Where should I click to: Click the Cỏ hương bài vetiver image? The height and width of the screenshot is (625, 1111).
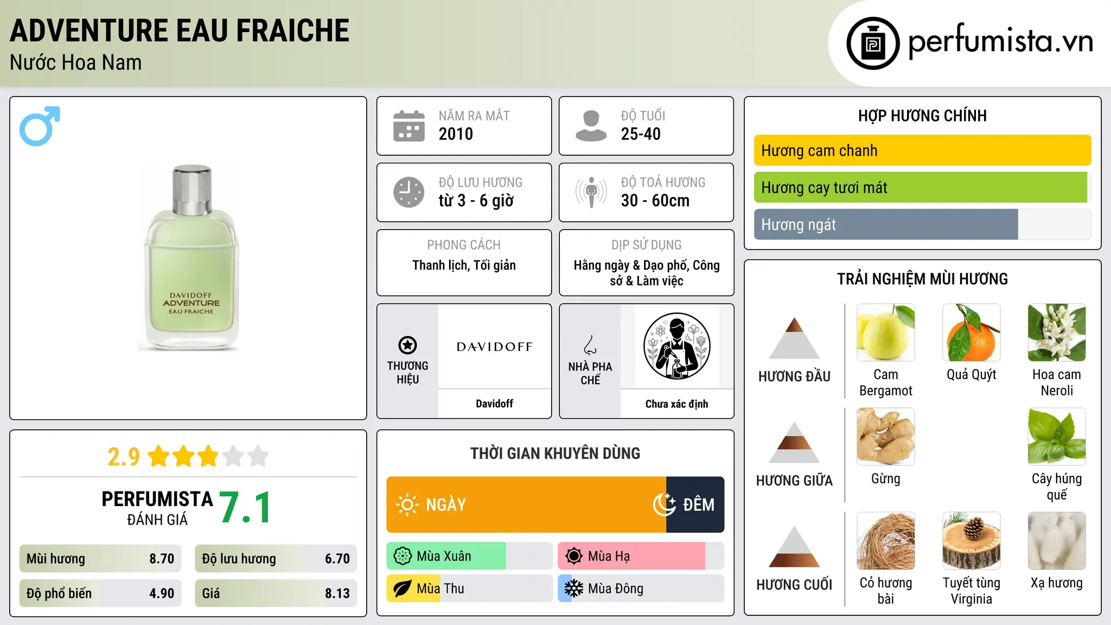(x=886, y=541)
